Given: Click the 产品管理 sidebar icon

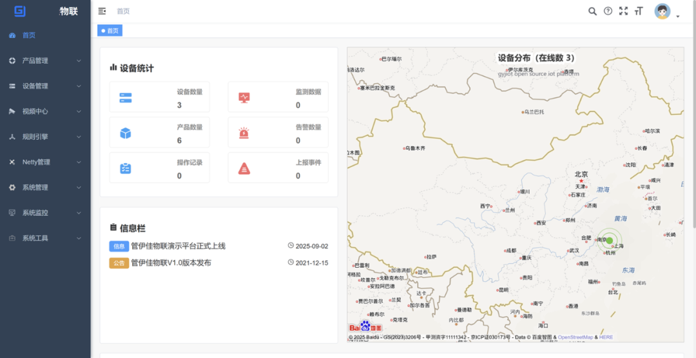Looking at the screenshot, I should tap(12, 61).
